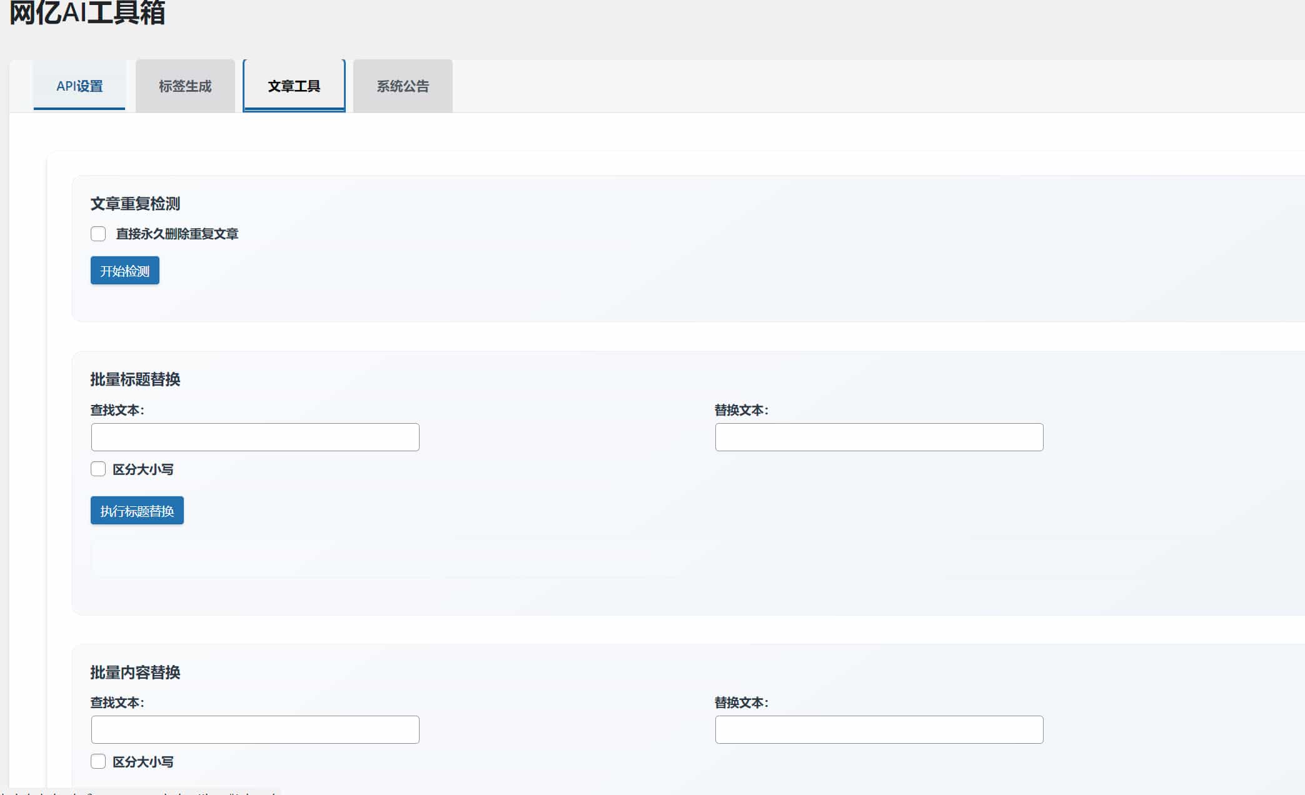The width and height of the screenshot is (1305, 795).
Task: Select the 查找文本 field in 批量内容替换
Action: 254,729
